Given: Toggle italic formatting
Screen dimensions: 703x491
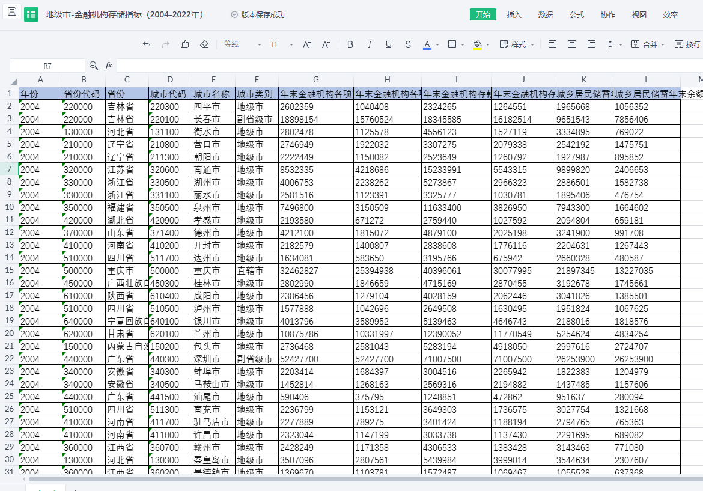Looking at the screenshot, I should pyautogui.click(x=370, y=44).
